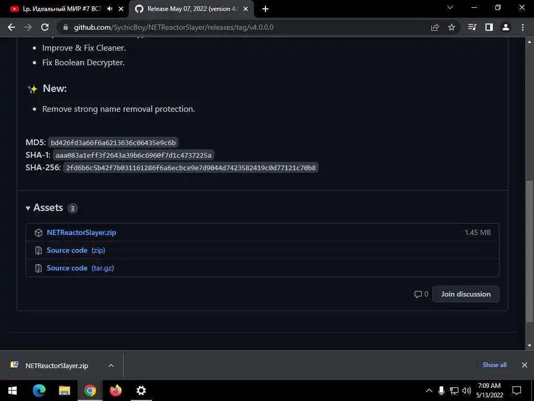This screenshot has height=401, width=534.
Task: Collapse the Assets section triangle
Action: 28,208
